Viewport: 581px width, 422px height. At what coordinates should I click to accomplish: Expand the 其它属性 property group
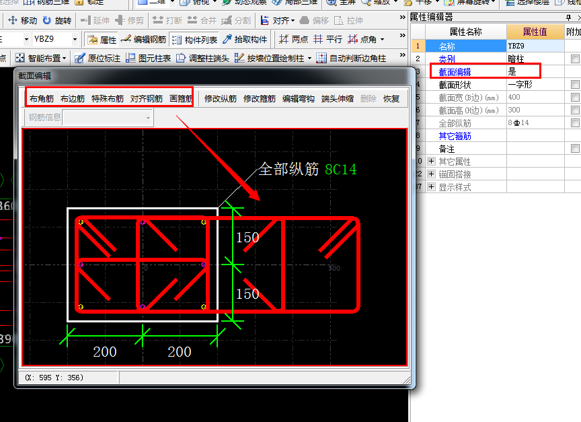(431, 162)
